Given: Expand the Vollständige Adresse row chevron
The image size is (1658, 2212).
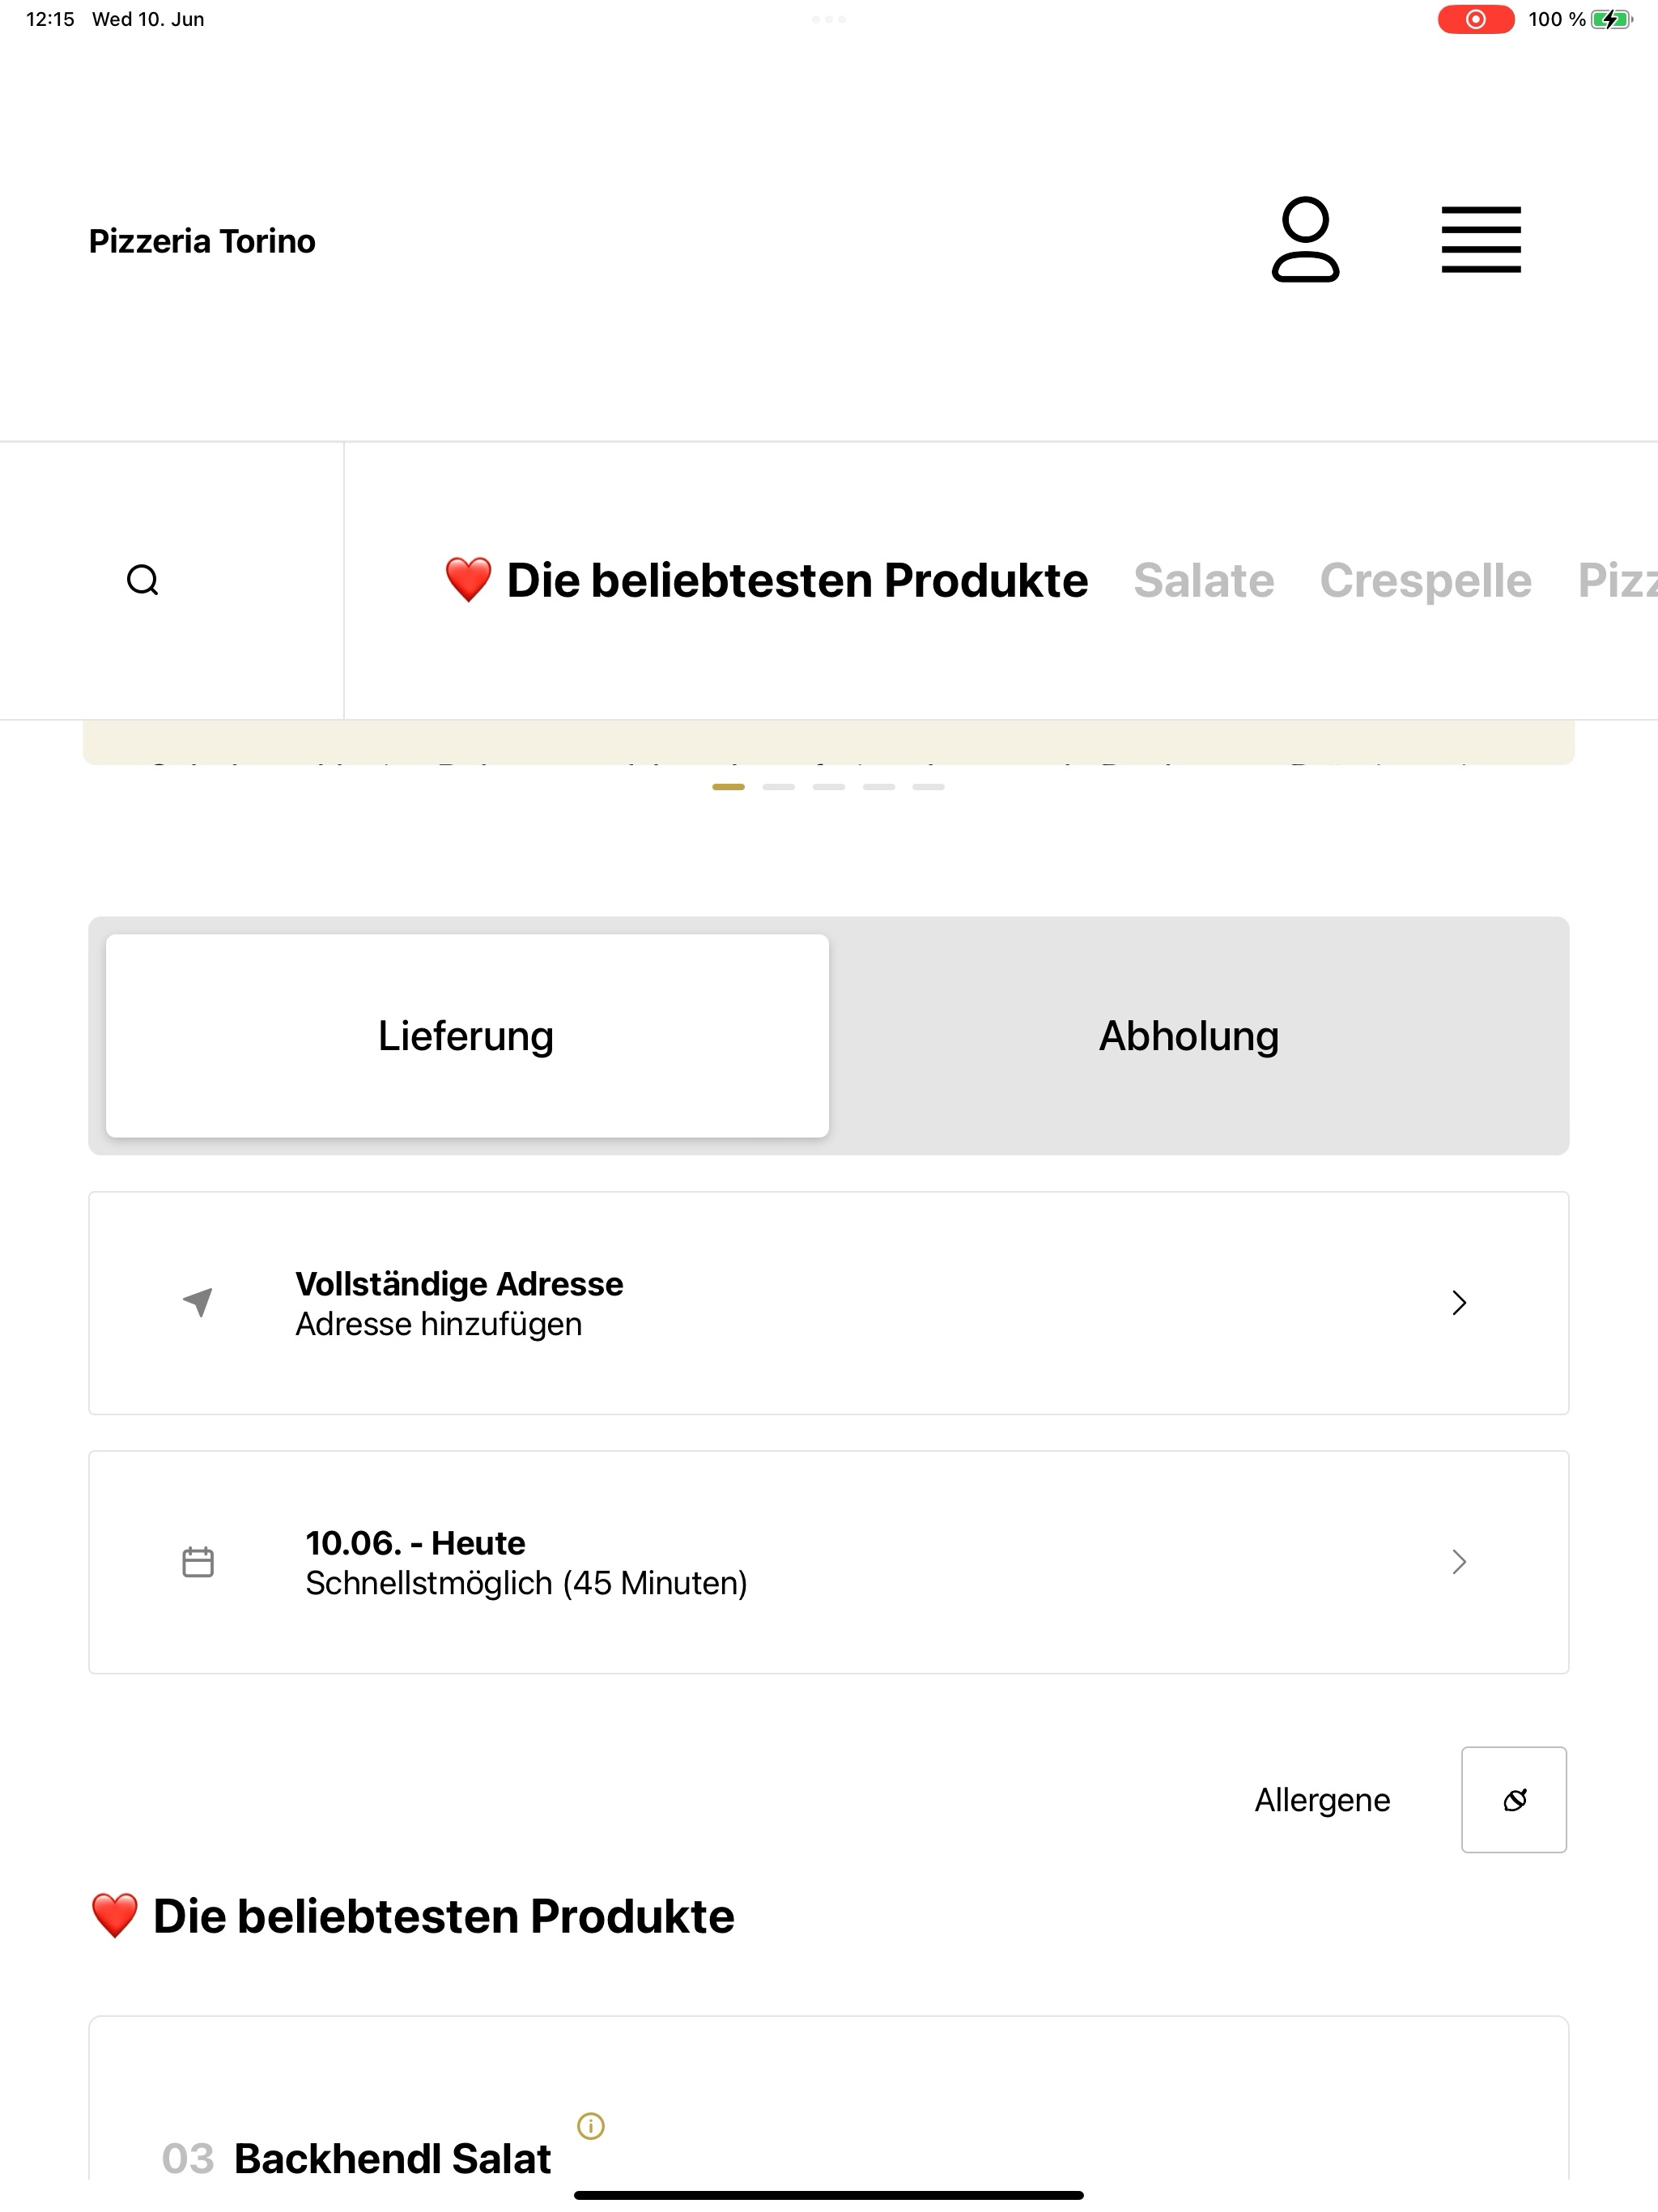Looking at the screenshot, I should point(1459,1303).
